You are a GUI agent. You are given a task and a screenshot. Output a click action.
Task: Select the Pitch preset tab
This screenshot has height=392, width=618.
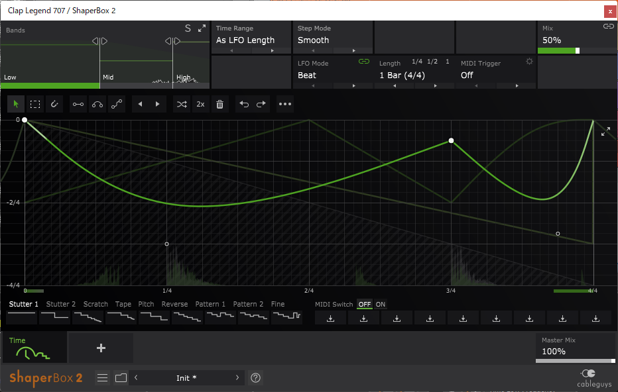pyautogui.click(x=146, y=304)
